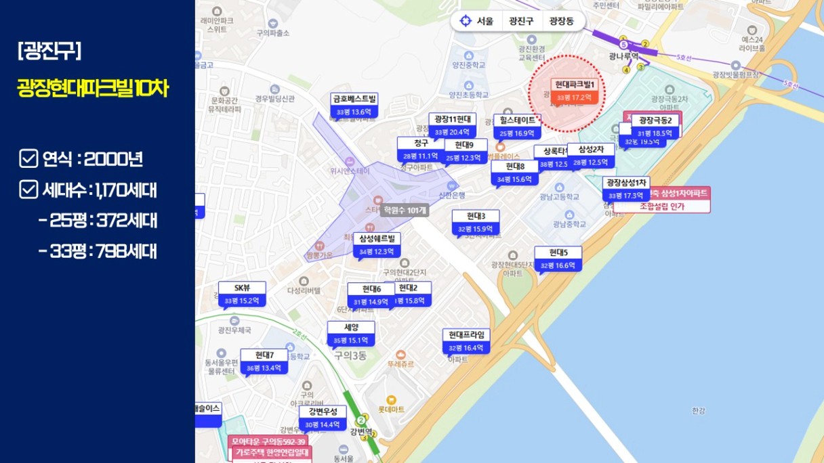Click the 조합설립 인가 redevelopment tag
Image resolution: width=824 pixels, height=463 pixels.
point(662,206)
